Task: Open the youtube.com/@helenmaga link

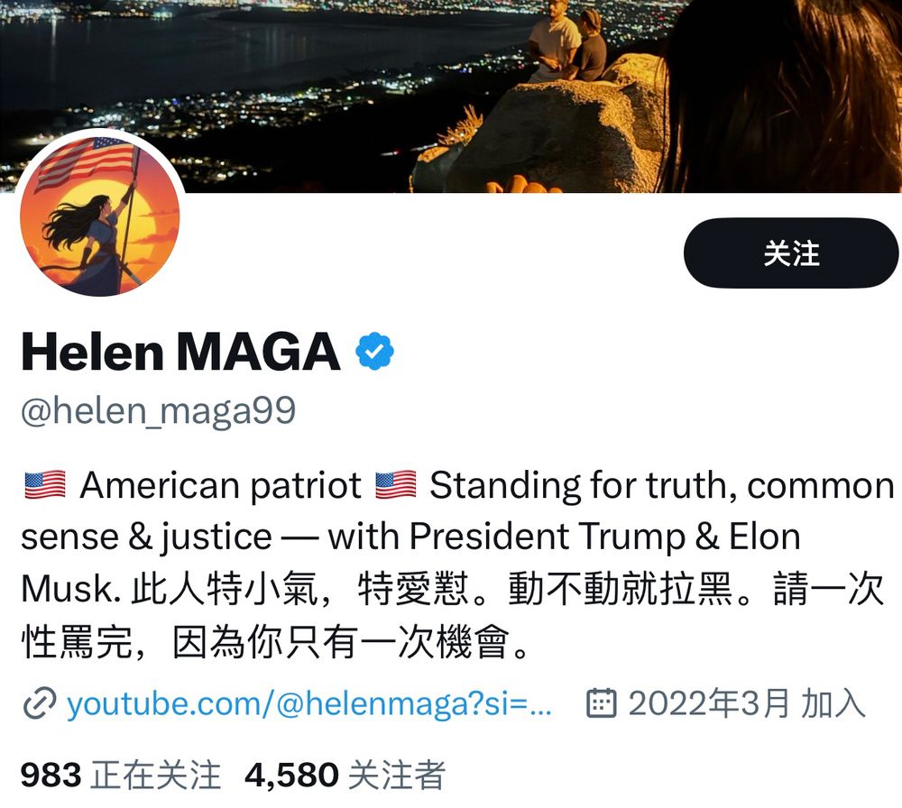Action: [x=308, y=704]
